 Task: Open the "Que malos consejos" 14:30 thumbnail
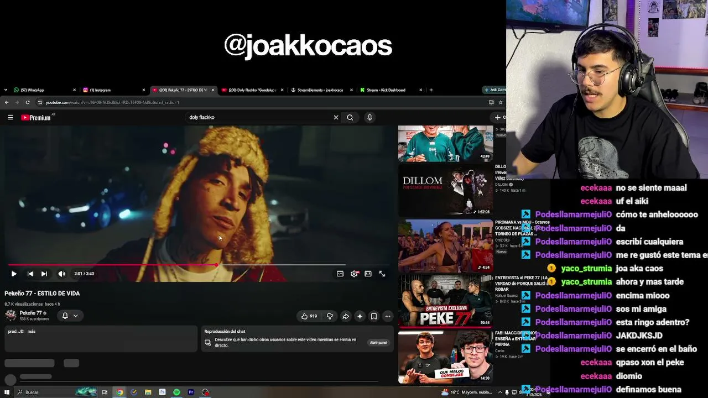(x=445, y=356)
